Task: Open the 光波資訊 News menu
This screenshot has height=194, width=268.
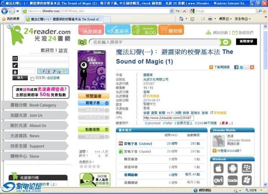Action: (x=35, y=136)
